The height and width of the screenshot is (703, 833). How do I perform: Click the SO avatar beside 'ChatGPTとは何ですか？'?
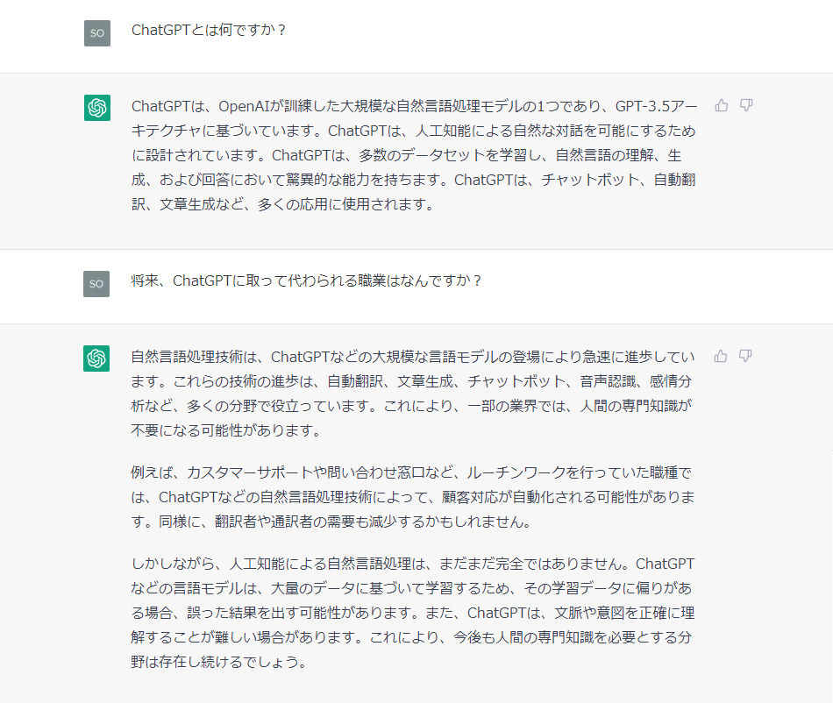click(x=97, y=33)
